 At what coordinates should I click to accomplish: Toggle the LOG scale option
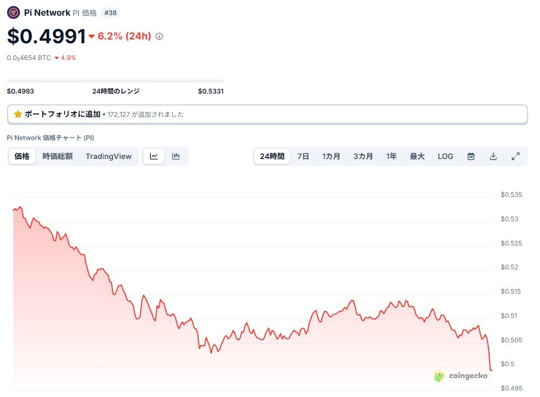(445, 156)
